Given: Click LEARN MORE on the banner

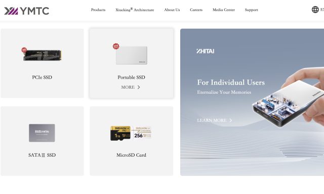Looking at the screenshot, I should pos(212,120).
